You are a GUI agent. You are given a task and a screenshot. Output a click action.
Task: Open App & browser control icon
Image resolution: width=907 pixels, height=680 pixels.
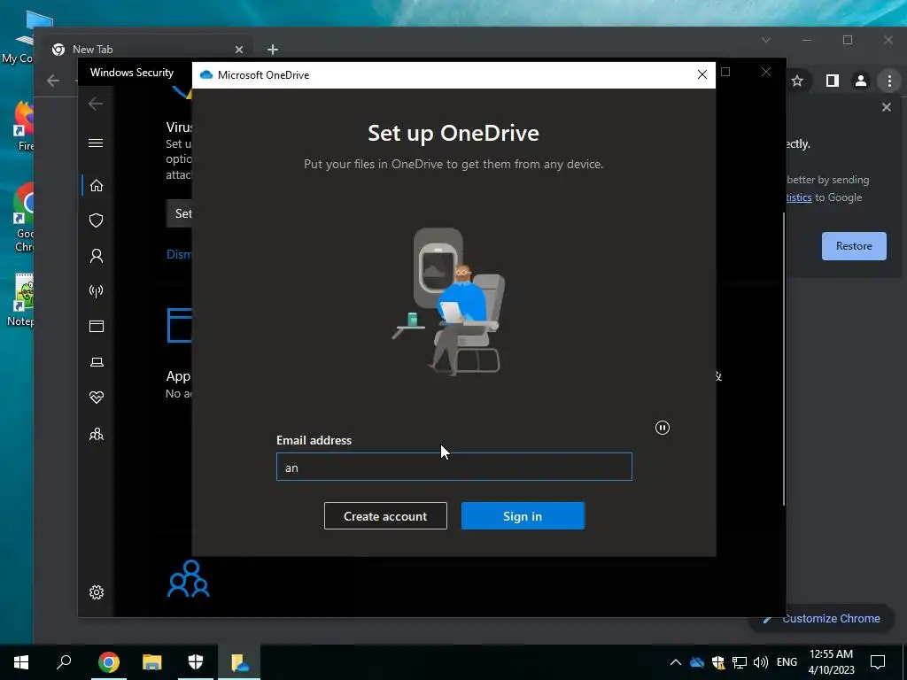(97, 326)
